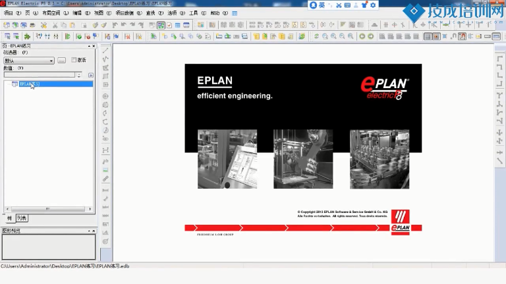The height and width of the screenshot is (284, 506).
Task: Click the printer icon in the toolbar
Action: 32,25
